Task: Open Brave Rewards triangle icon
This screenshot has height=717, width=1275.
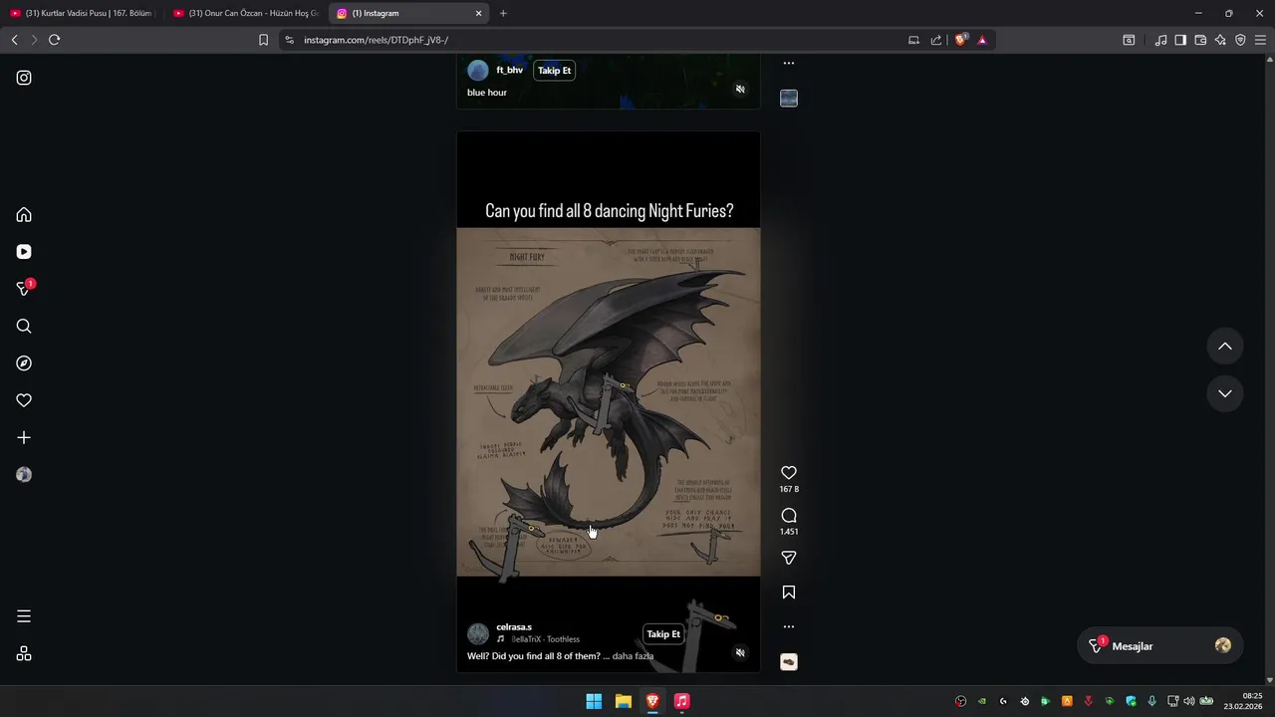Action: (x=982, y=40)
